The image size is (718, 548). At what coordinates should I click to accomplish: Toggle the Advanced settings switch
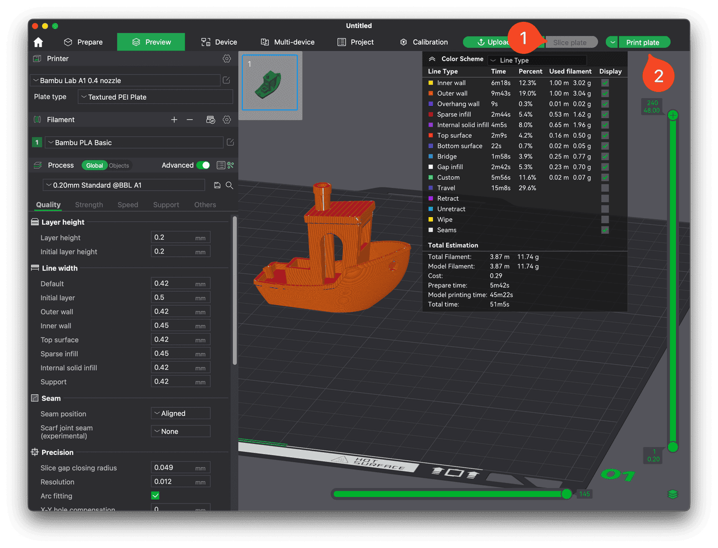pos(203,165)
